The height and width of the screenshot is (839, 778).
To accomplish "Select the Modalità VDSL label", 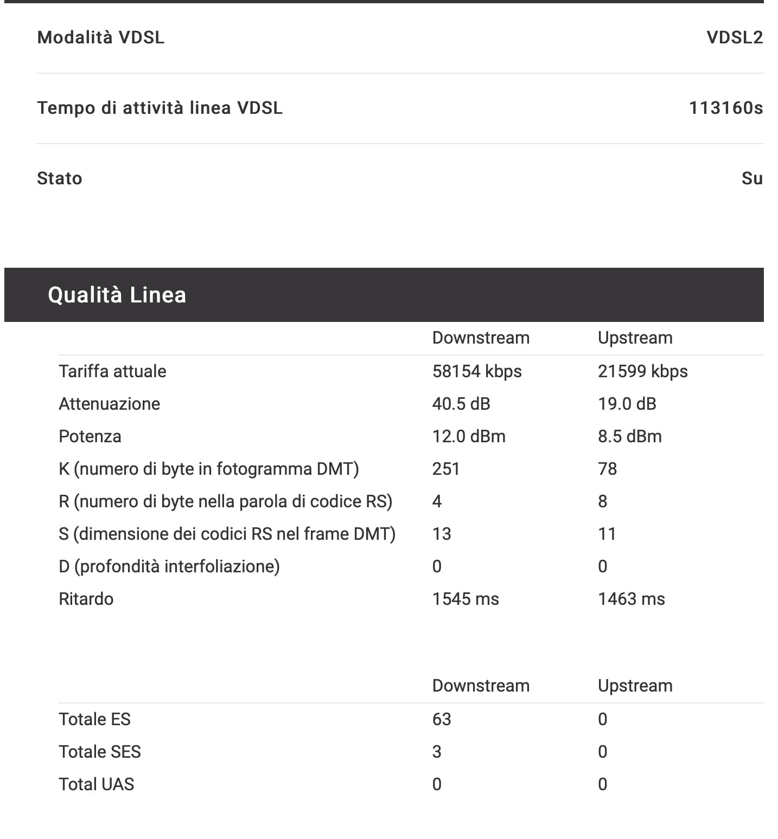I will tap(101, 37).
